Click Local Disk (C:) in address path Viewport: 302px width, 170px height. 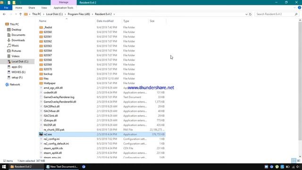point(54,14)
